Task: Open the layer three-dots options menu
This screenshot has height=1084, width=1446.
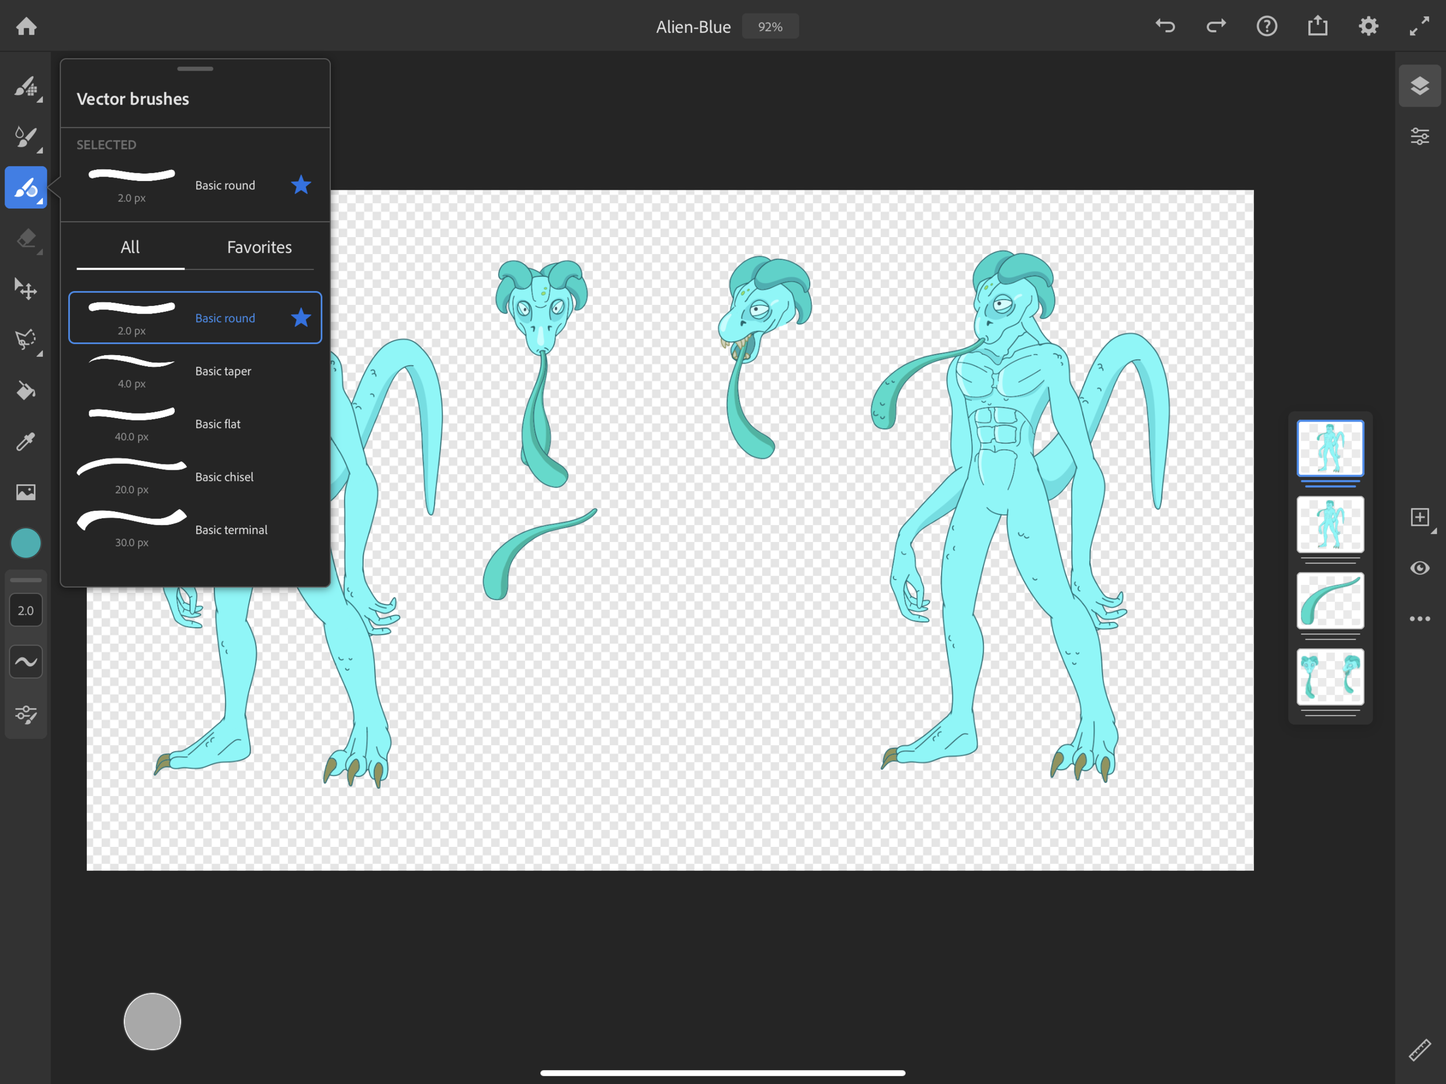Action: (x=1419, y=618)
